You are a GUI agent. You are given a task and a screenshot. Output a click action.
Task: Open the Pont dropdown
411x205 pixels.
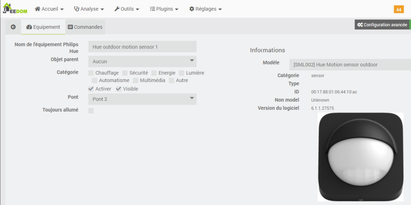[142, 99]
